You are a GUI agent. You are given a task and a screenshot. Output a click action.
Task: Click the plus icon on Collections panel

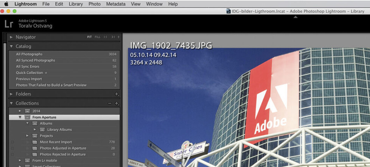point(116,103)
